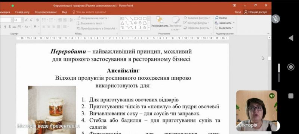Expand the Заменить dropdown arrow

234,23
